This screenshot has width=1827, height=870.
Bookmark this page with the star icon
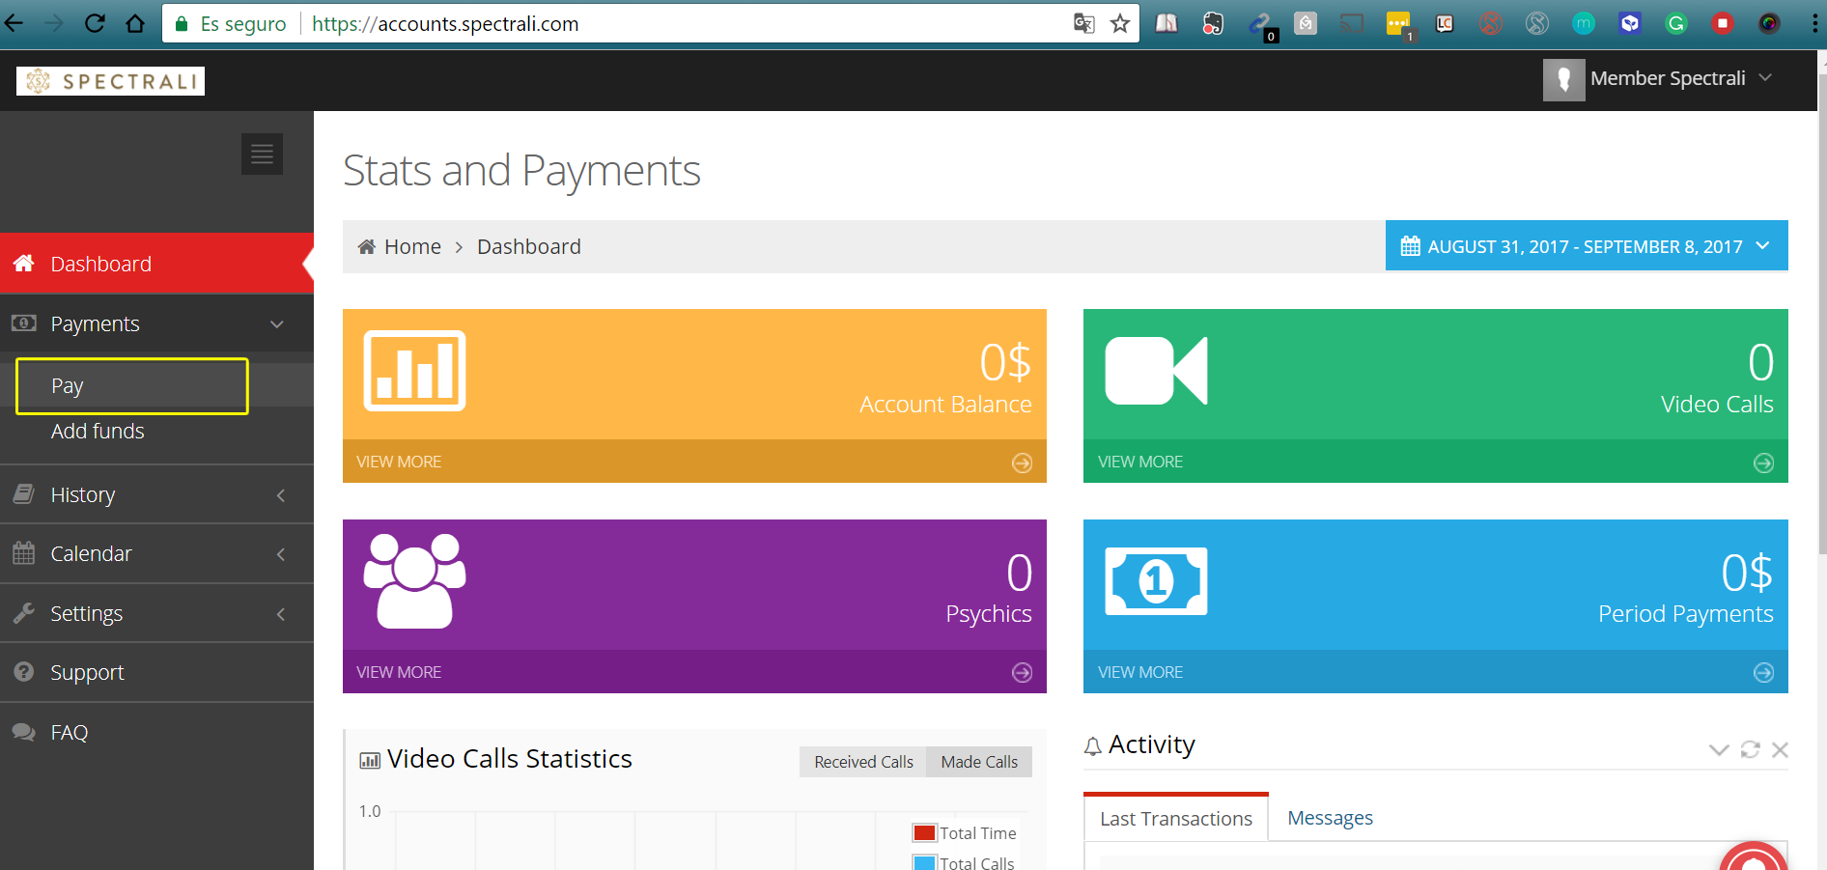coord(1119,24)
